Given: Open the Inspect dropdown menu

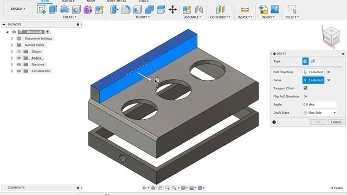Looking at the screenshot, I should [245, 17].
